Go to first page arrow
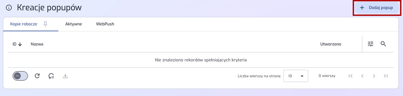Viewport: 403px width, 96px height. pyautogui.click(x=351, y=76)
